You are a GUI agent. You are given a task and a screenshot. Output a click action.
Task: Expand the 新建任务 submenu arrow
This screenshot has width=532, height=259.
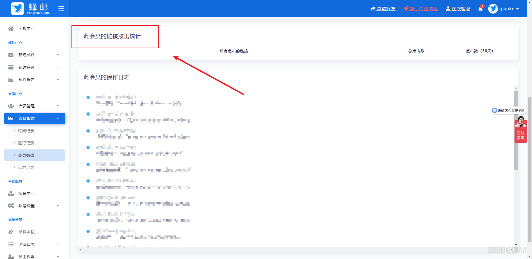(58, 67)
